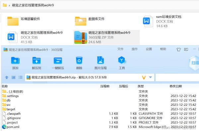Sort by 修改日期 column header
Viewport: 199px width, 131px height.
[x=176, y=86]
